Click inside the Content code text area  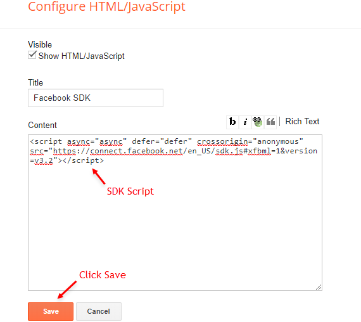click(175, 212)
